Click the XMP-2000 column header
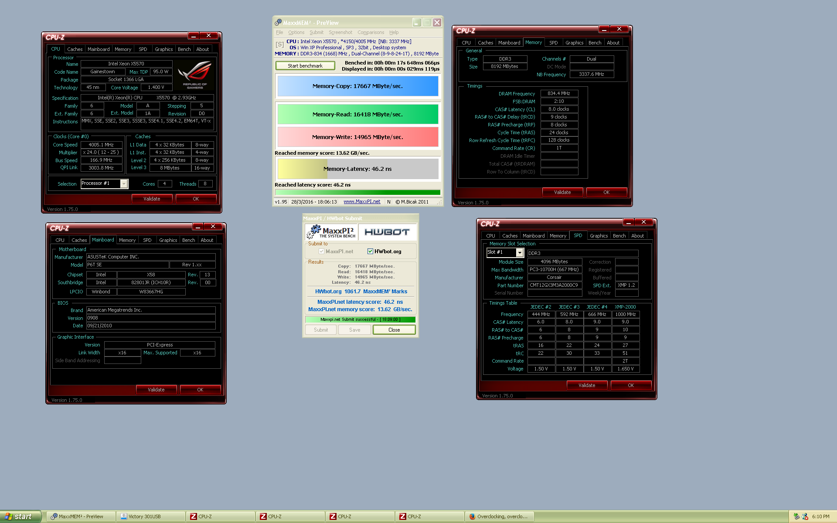Image resolution: width=837 pixels, height=523 pixels. click(625, 307)
